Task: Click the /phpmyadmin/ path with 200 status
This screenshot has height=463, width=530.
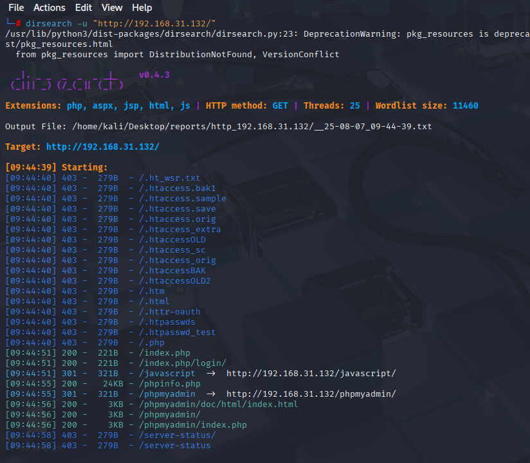Action: (x=170, y=415)
